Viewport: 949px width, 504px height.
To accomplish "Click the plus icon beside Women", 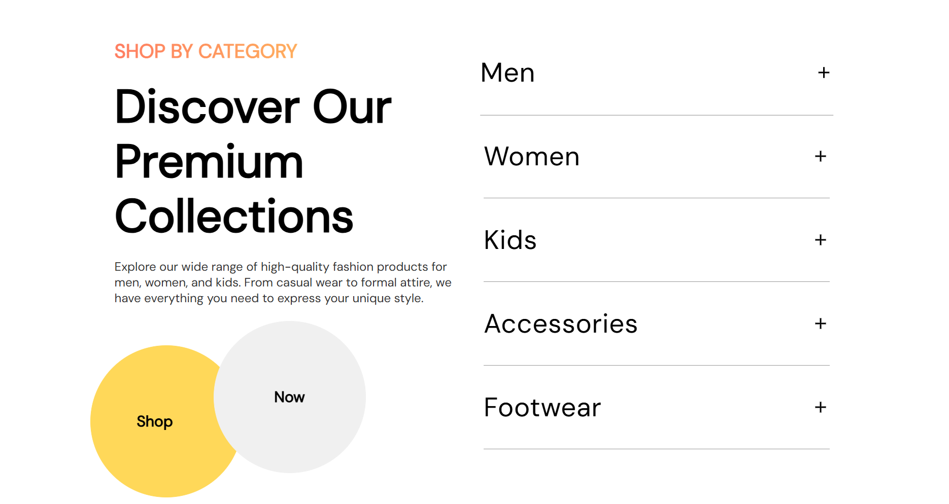I will 820,156.
